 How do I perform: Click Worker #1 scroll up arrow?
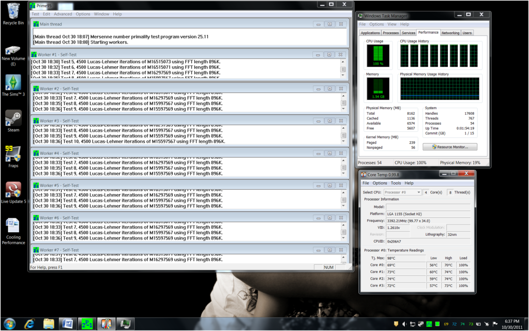tap(343, 62)
